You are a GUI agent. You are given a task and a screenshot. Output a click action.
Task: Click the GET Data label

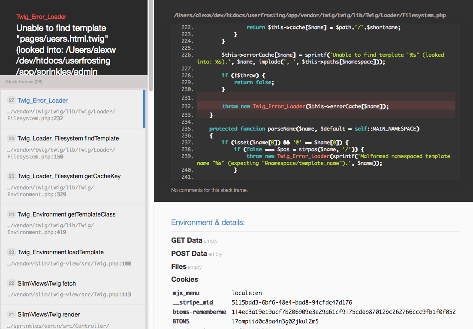point(187,240)
